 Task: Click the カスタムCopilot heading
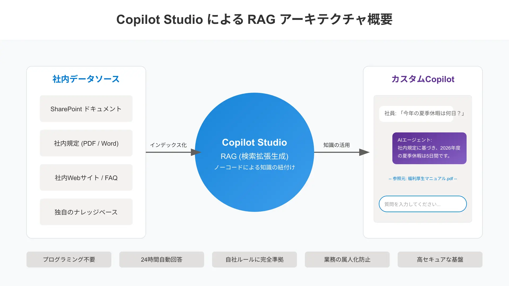423,79
